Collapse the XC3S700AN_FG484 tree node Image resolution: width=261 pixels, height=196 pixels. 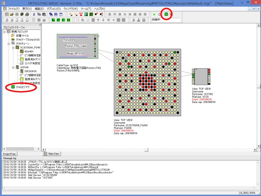13,48
